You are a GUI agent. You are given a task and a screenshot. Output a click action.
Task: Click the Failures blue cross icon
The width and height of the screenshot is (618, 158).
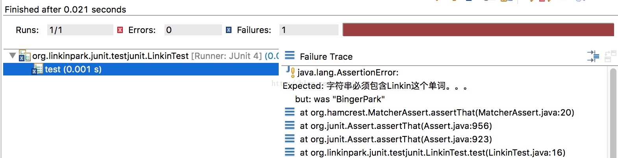(x=229, y=30)
